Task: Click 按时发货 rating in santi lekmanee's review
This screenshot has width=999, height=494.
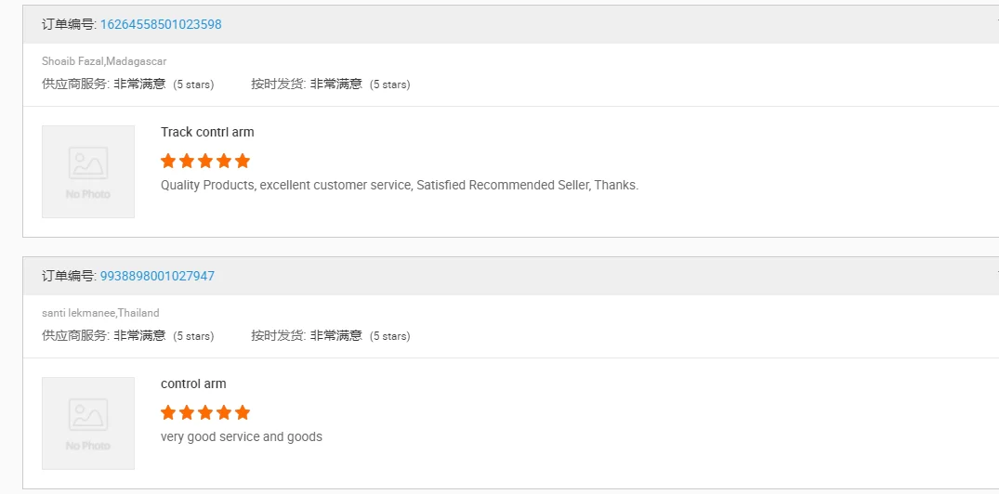Action: point(330,335)
